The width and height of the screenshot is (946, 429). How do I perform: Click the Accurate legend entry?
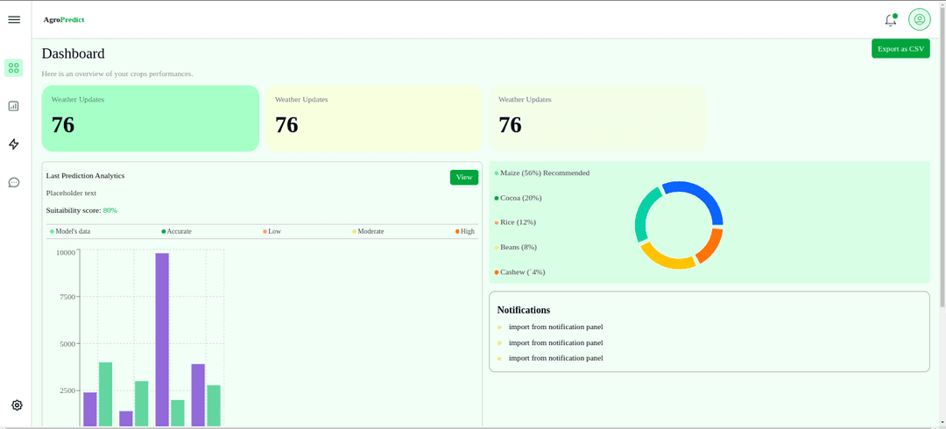[x=176, y=231]
